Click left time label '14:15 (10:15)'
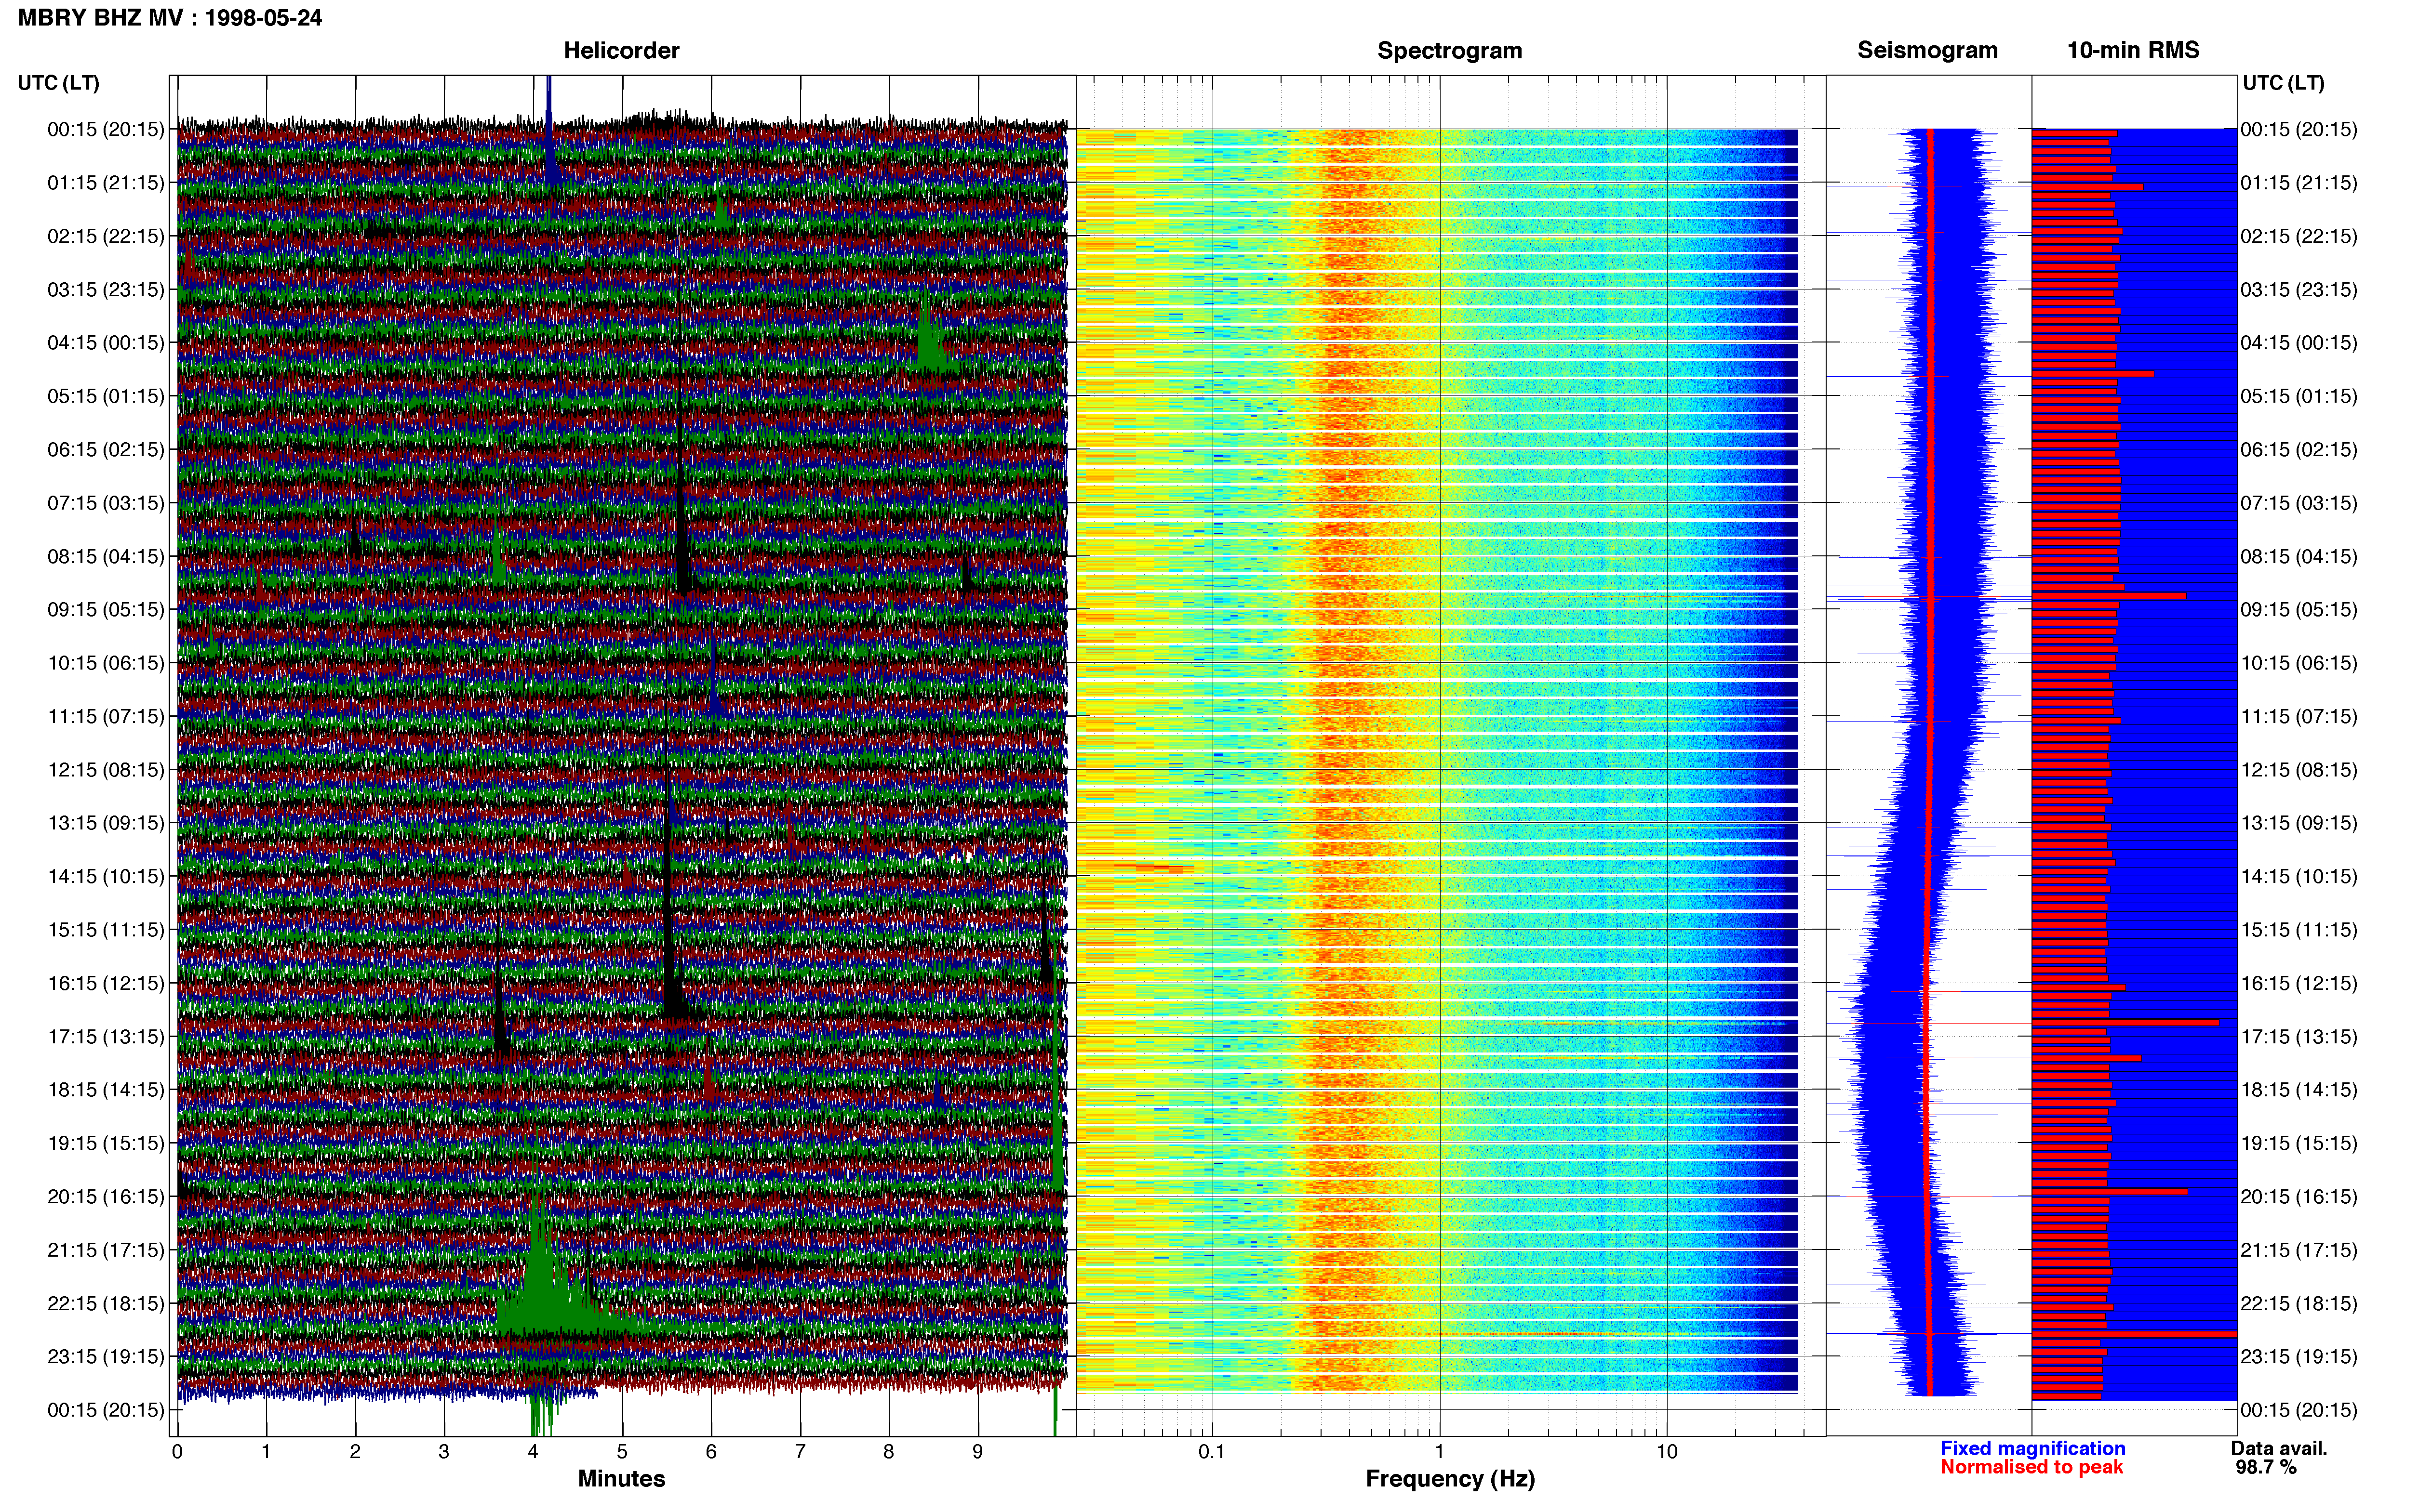This screenshot has height=1512, width=2419. pyautogui.click(x=106, y=876)
